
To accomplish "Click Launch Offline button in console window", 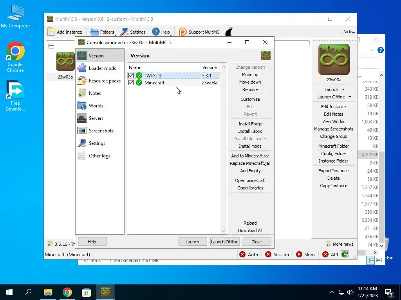I will pyautogui.click(x=224, y=241).
